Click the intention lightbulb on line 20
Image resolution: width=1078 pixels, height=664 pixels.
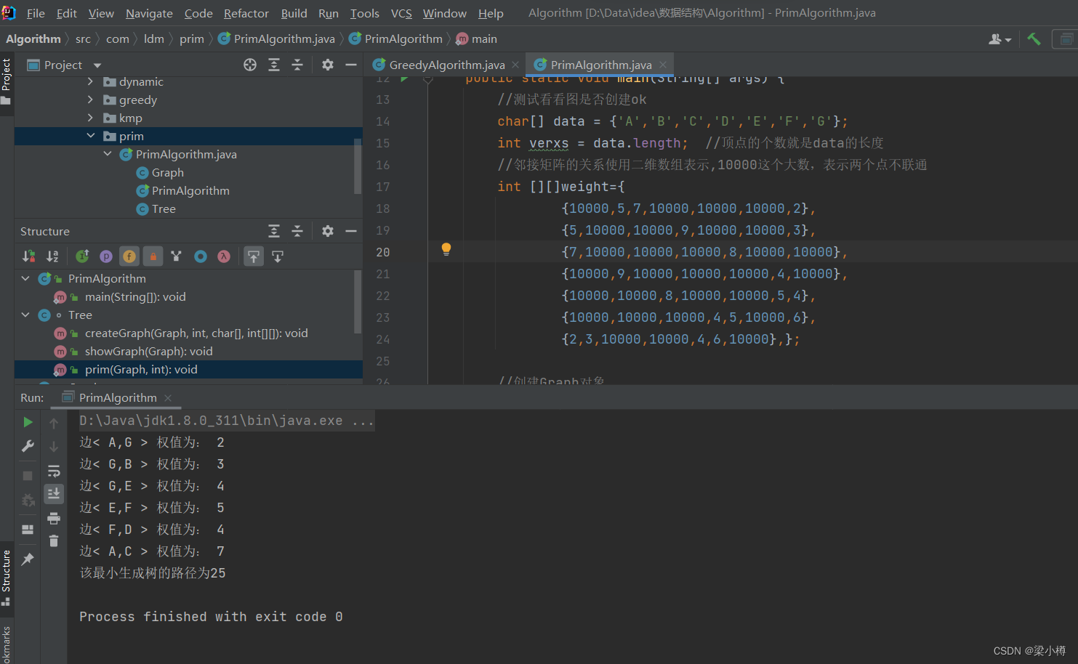[x=446, y=249]
